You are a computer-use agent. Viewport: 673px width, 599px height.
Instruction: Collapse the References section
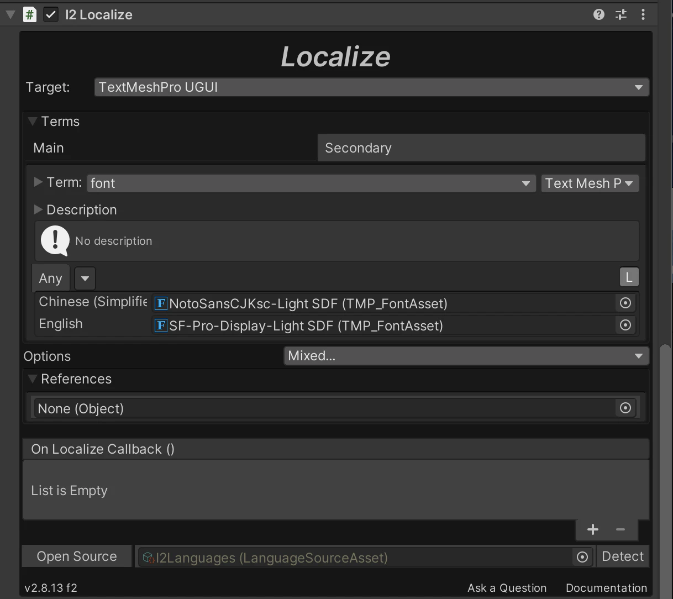pyautogui.click(x=33, y=379)
